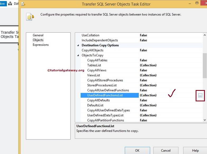Image resolution: width=207 pixels, height=154 pixels.
Task: Select the UseCollation property
Action: pyautogui.click(x=90, y=35)
